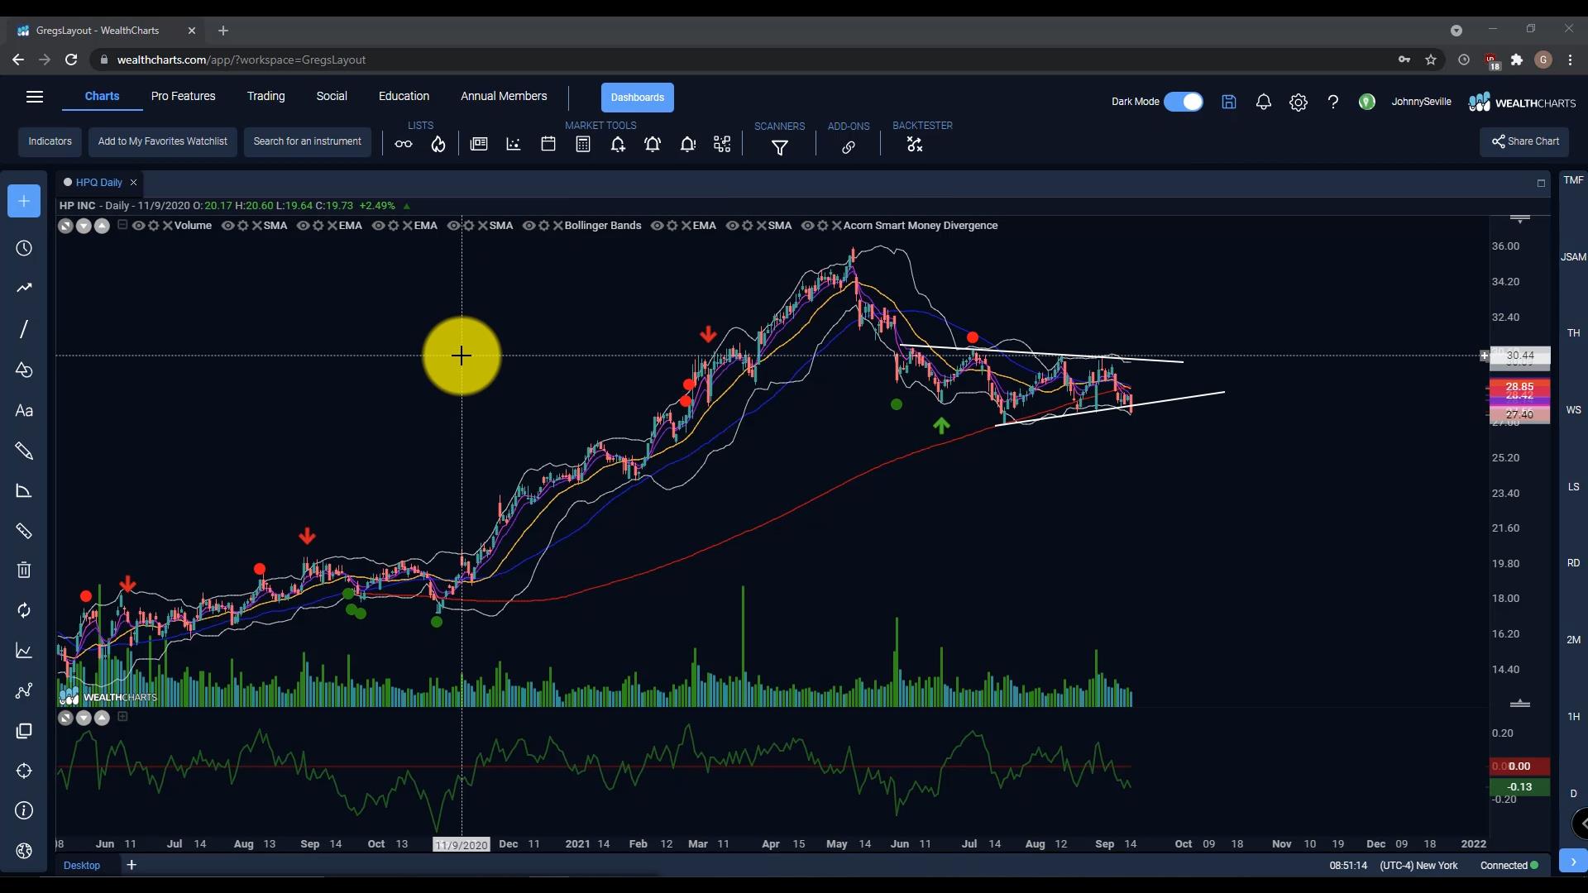Switch to the Charts tab
Screen dimensions: 1588x893
pyautogui.click(x=102, y=97)
